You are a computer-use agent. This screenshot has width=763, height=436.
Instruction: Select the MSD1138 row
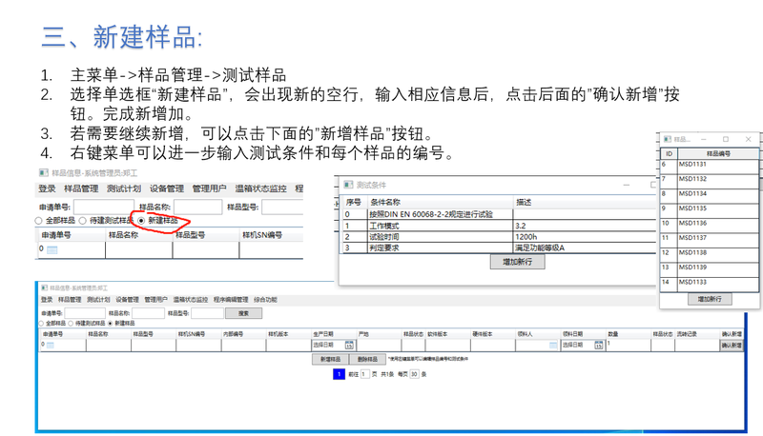709,253
